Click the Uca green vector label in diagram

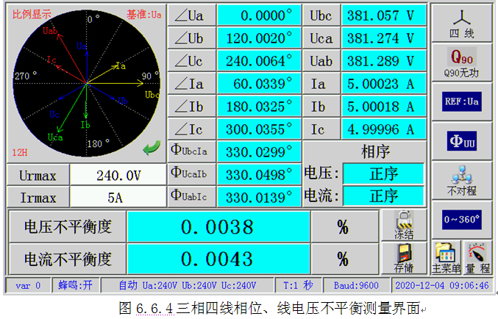[x=55, y=137]
